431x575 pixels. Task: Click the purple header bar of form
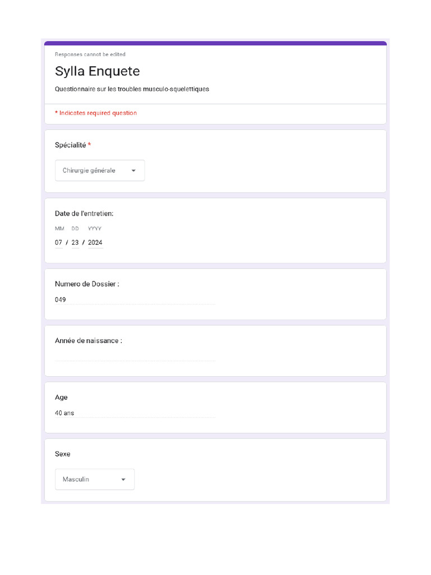point(215,43)
